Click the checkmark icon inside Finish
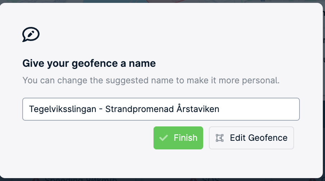This screenshot has width=325, height=181. (163, 138)
